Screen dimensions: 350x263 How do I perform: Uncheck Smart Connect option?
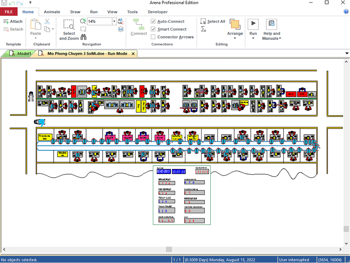(x=153, y=29)
